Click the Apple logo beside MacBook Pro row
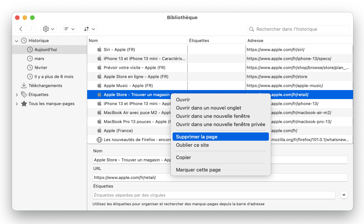This screenshot has width=364, height=224. tap(99, 122)
